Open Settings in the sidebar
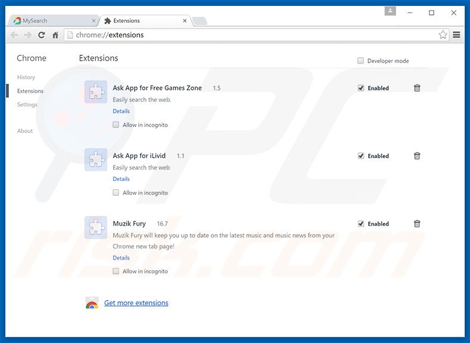 27,104
